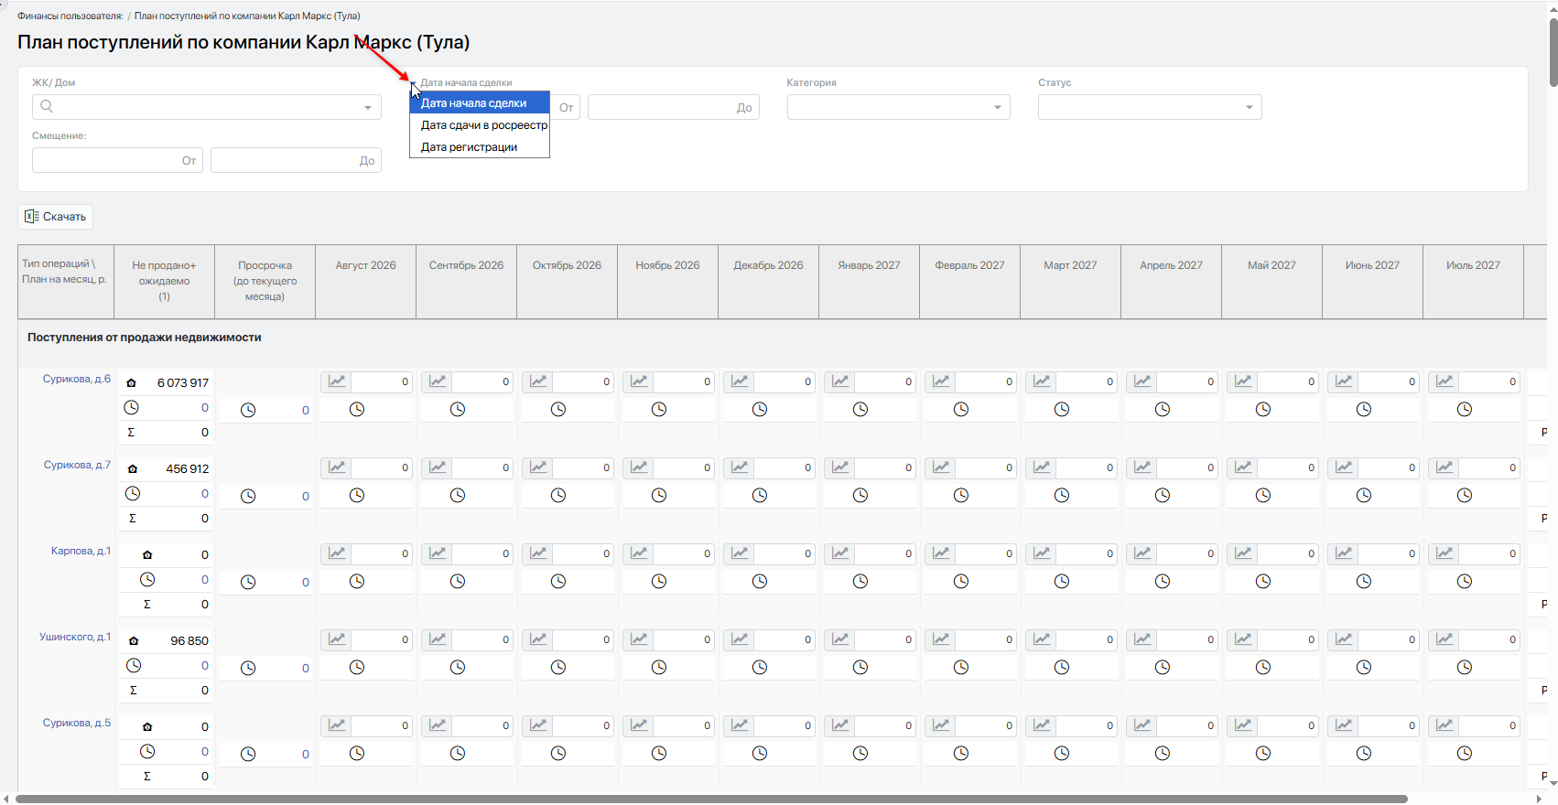Click horizontal scrollbar at bottom
The width and height of the screenshot is (1558, 805).
coord(711,799)
